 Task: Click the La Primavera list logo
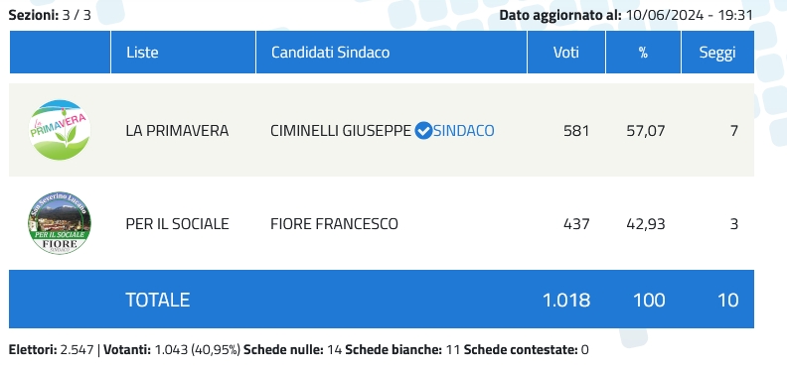(60, 130)
